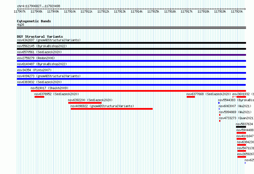Select the 117907k ruler tick label
The image size is (254, 174).
tap(20, 11)
